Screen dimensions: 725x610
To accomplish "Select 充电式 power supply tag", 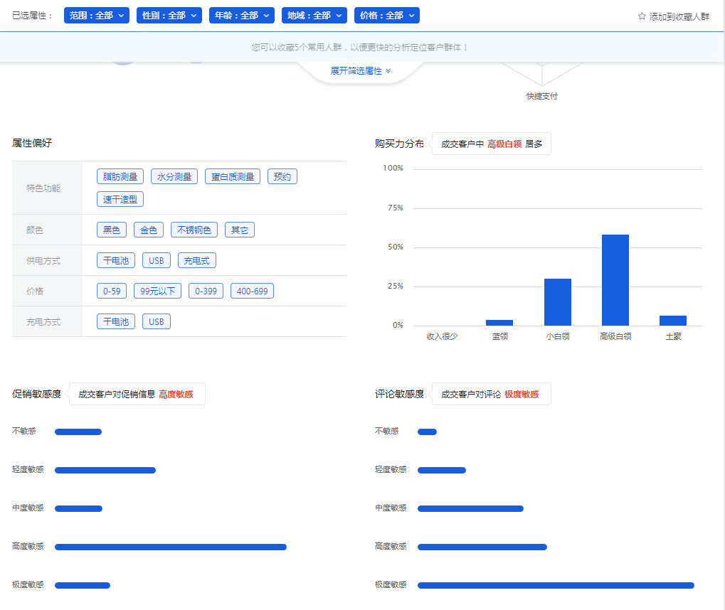I will pos(196,261).
